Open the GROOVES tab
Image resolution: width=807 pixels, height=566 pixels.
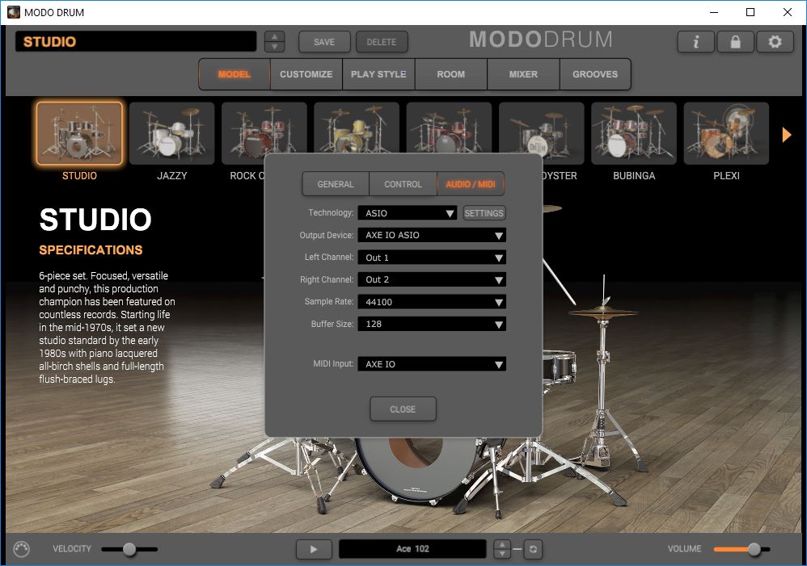click(595, 74)
